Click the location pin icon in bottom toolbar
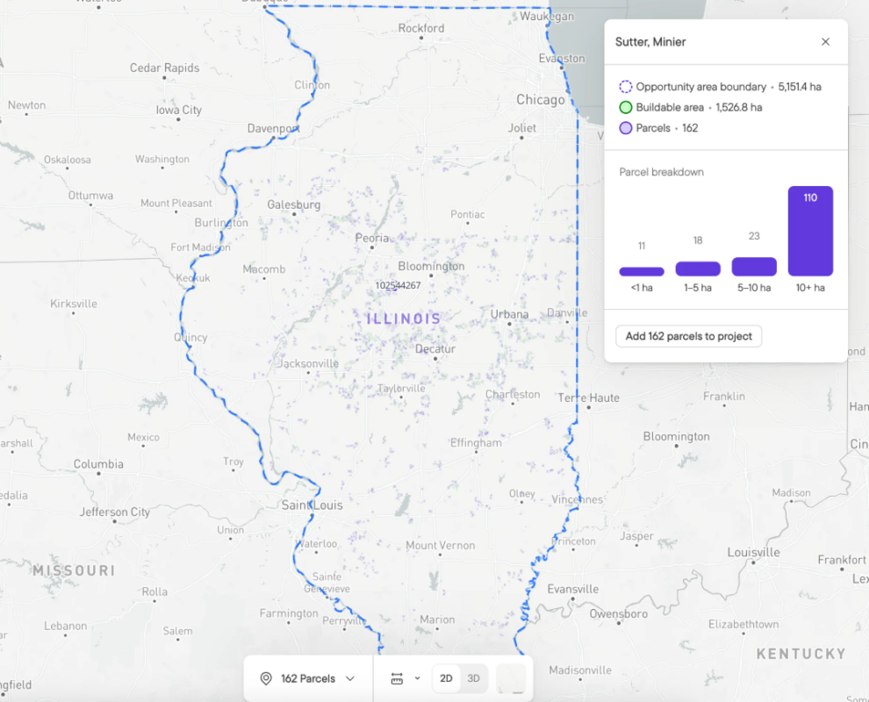Screen dimensions: 869x702 tap(266, 678)
